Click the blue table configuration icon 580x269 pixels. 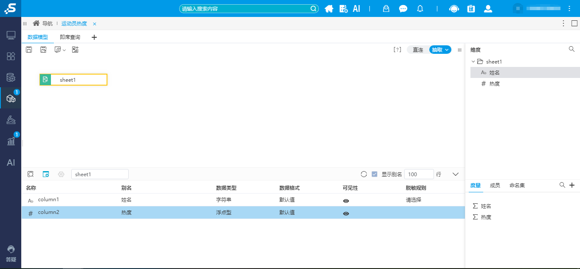click(x=46, y=174)
